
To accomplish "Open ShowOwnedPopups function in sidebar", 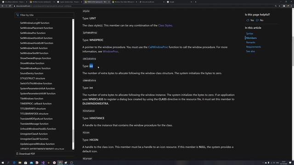I will pos(35,58).
